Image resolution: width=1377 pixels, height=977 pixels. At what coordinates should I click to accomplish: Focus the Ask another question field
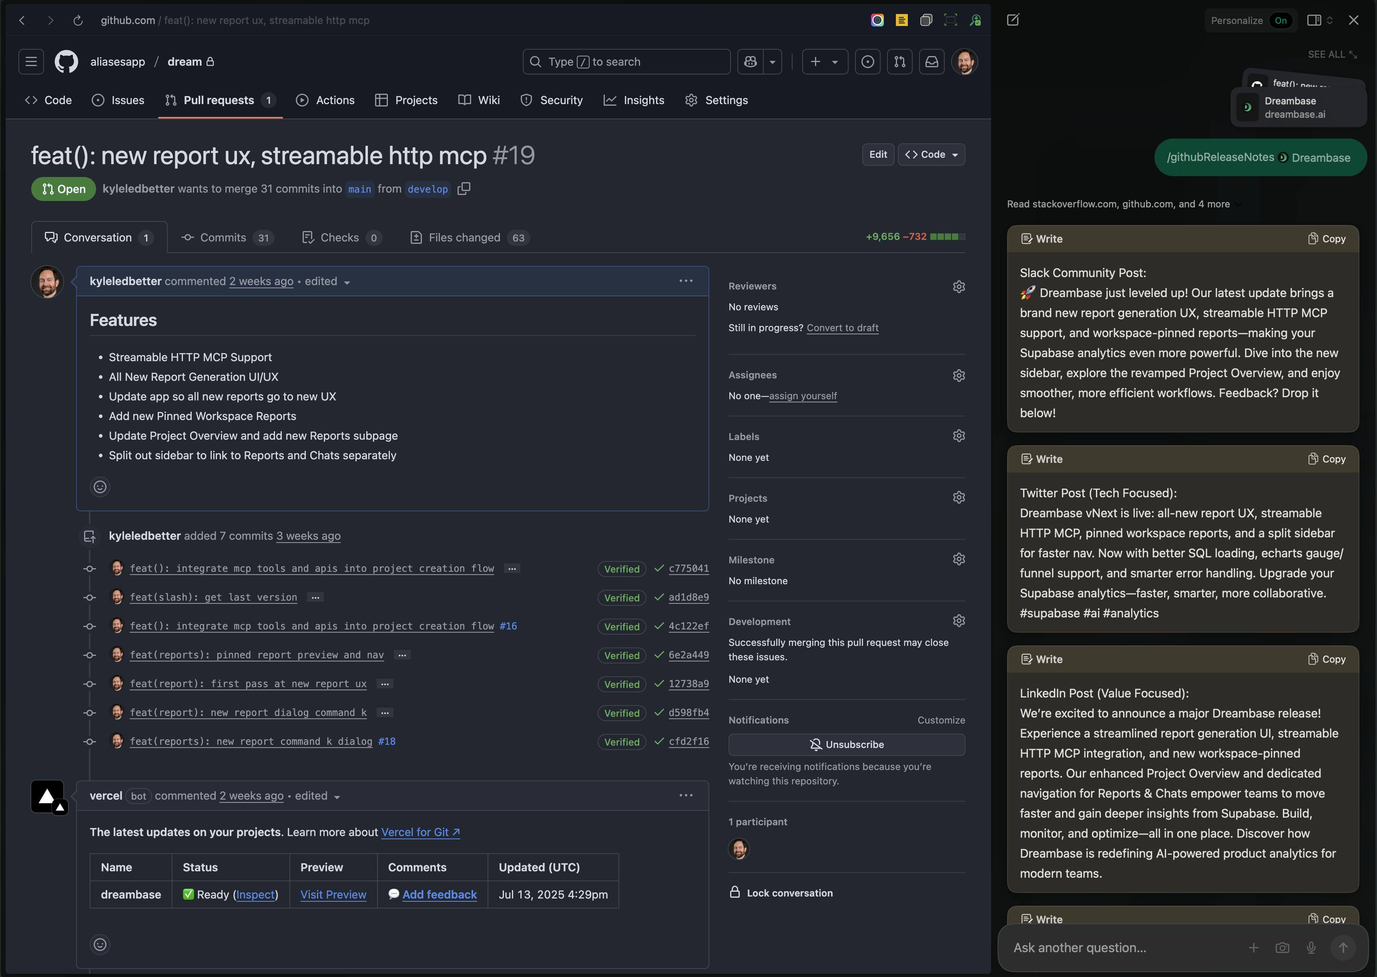coord(1118,947)
